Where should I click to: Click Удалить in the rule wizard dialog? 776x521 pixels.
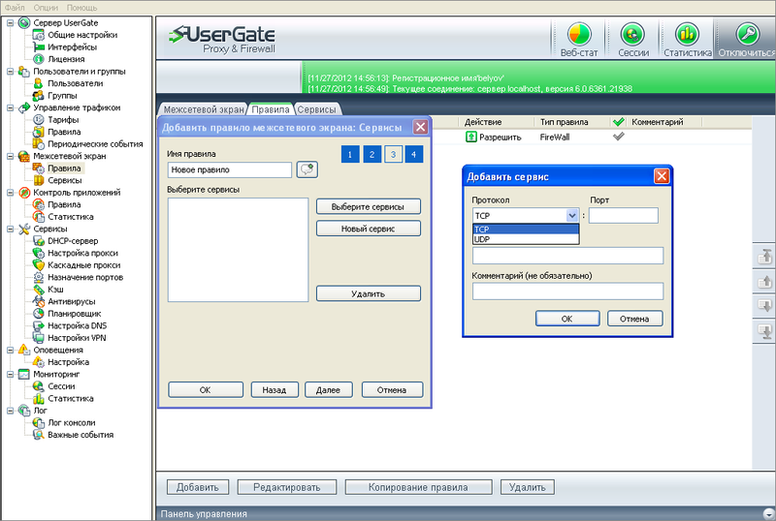click(369, 293)
